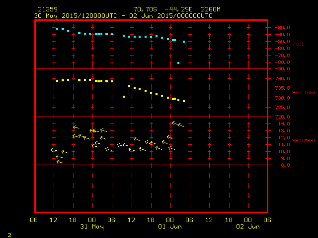Click the 01 Jun date label
This screenshot has width=318, height=238.
170,227
